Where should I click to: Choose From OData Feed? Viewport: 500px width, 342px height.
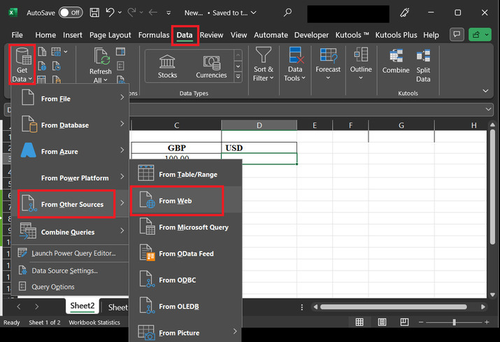tap(185, 253)
